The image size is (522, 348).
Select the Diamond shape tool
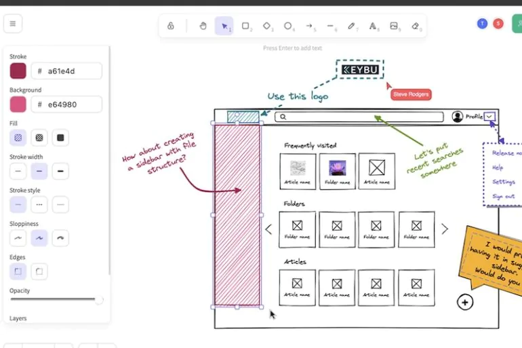click(x=266, y=26)
